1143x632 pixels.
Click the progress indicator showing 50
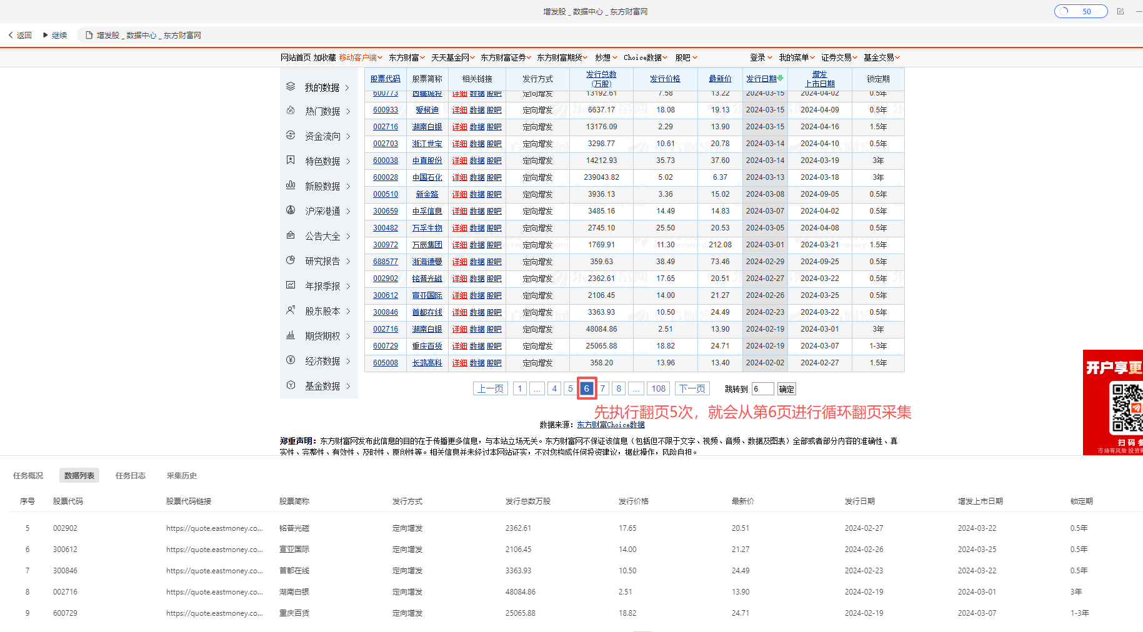[1081, 11]
